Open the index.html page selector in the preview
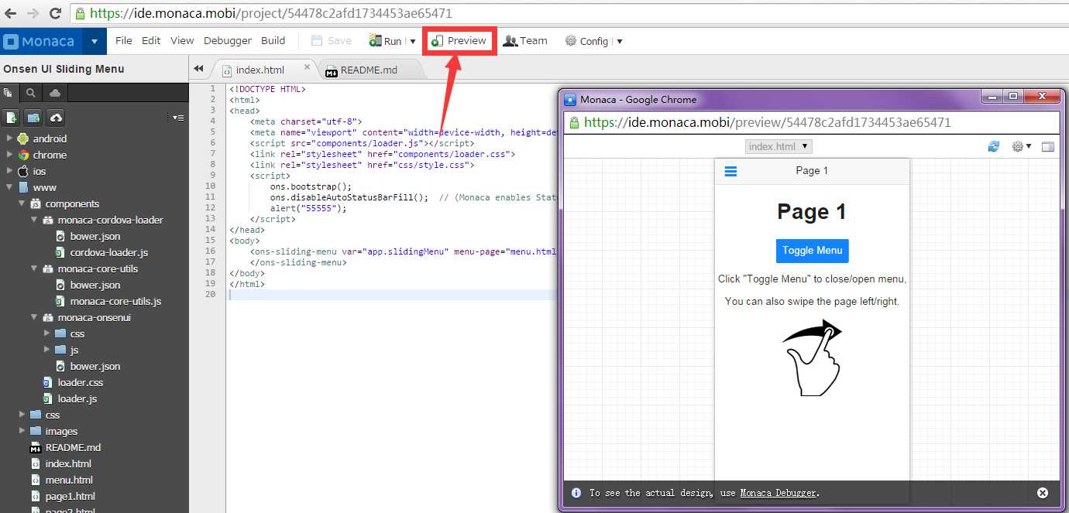 click(779, 146)
